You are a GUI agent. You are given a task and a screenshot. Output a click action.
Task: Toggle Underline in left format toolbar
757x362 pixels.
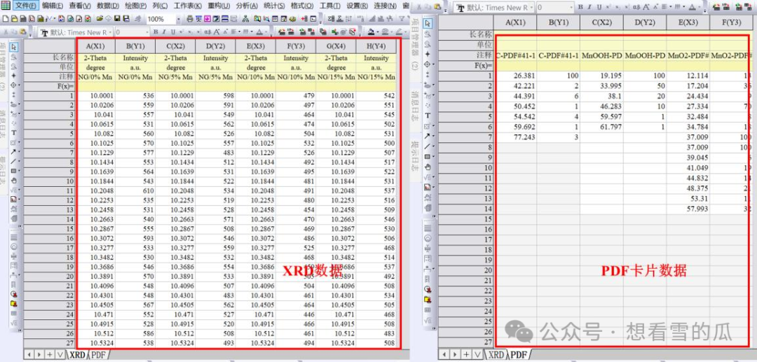tap(172, 32)
